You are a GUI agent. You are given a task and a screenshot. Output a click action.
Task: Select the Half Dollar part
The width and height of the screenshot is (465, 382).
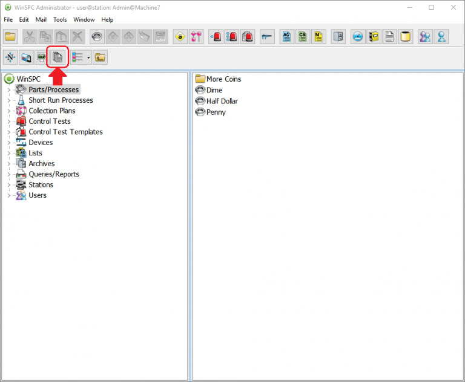pos(222,101)
